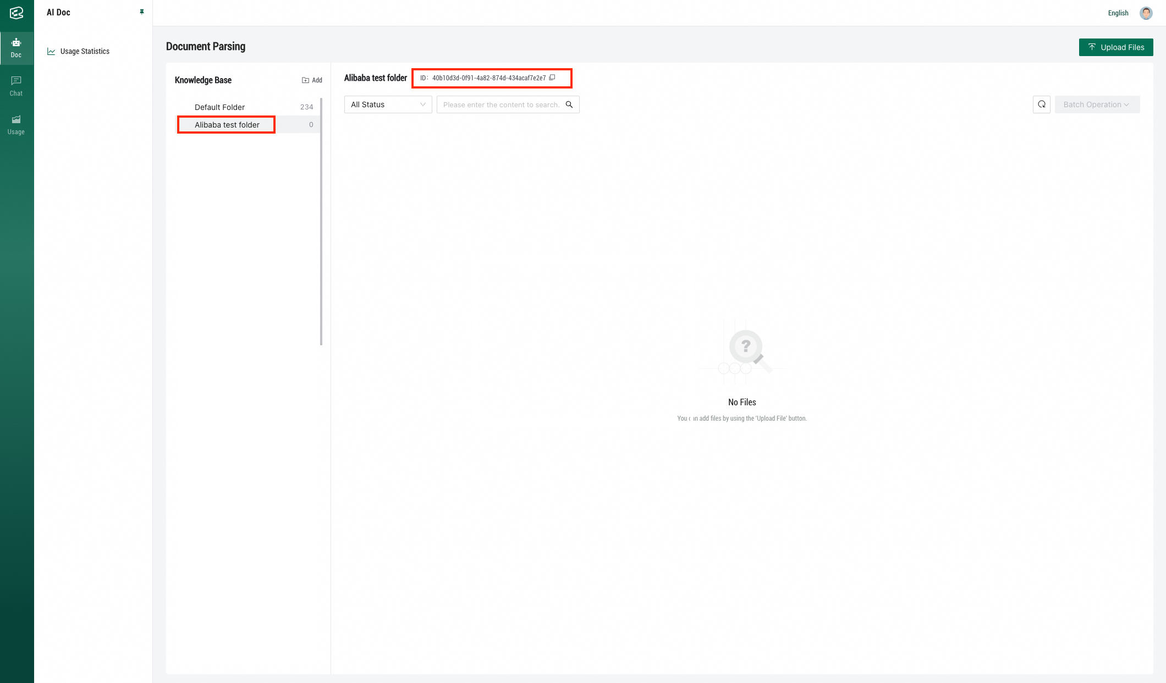Add a new knowledge base folder

[312, 80]
